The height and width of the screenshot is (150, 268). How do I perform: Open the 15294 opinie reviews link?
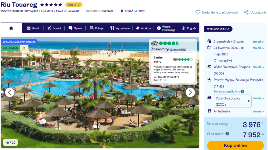pyautogui.click(x=178, y=49)
